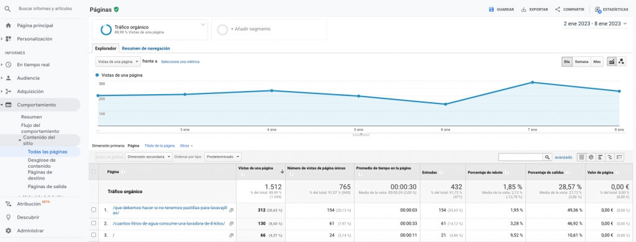Click the En tiempo real clock icon
The width and height of the screenshot is (636, 242).
coord(8,64)
